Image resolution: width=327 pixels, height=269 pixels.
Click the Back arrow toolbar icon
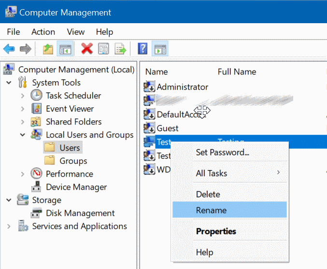pos(9,49)
